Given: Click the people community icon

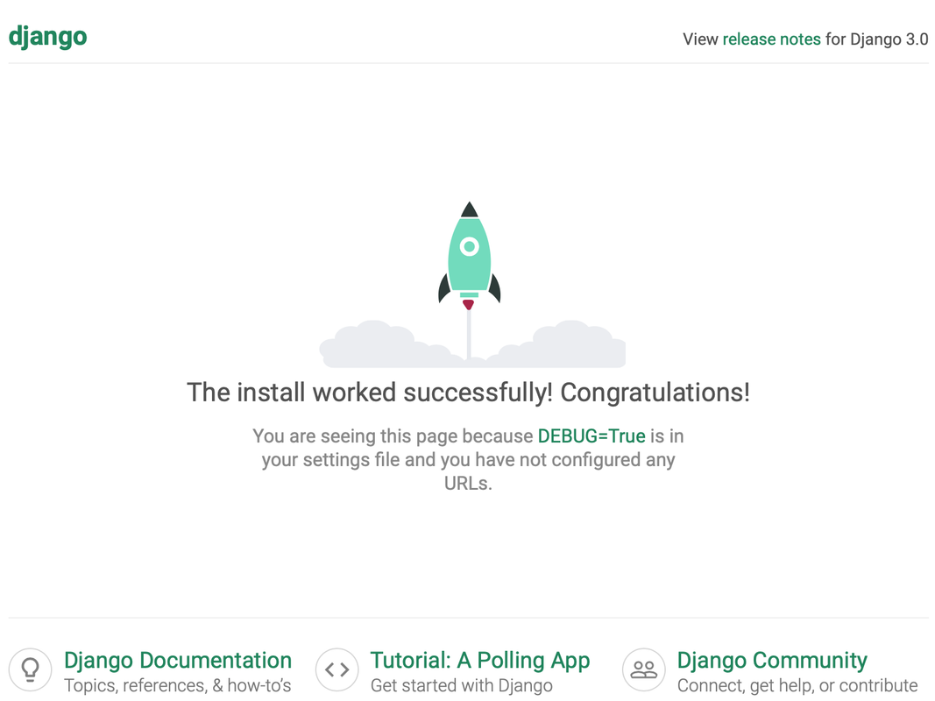Looking at the screenshot, I should pyautogui.click(x=644, y=670).
